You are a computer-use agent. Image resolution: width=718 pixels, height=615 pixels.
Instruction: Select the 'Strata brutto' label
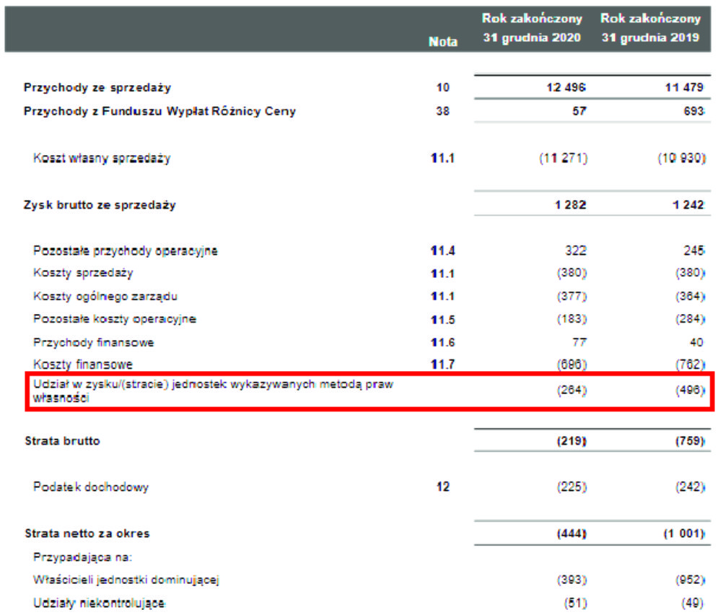coord(62,441)
